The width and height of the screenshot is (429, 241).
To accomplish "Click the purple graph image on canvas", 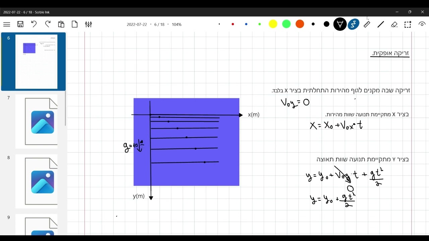I will click(x=186, y=142).
